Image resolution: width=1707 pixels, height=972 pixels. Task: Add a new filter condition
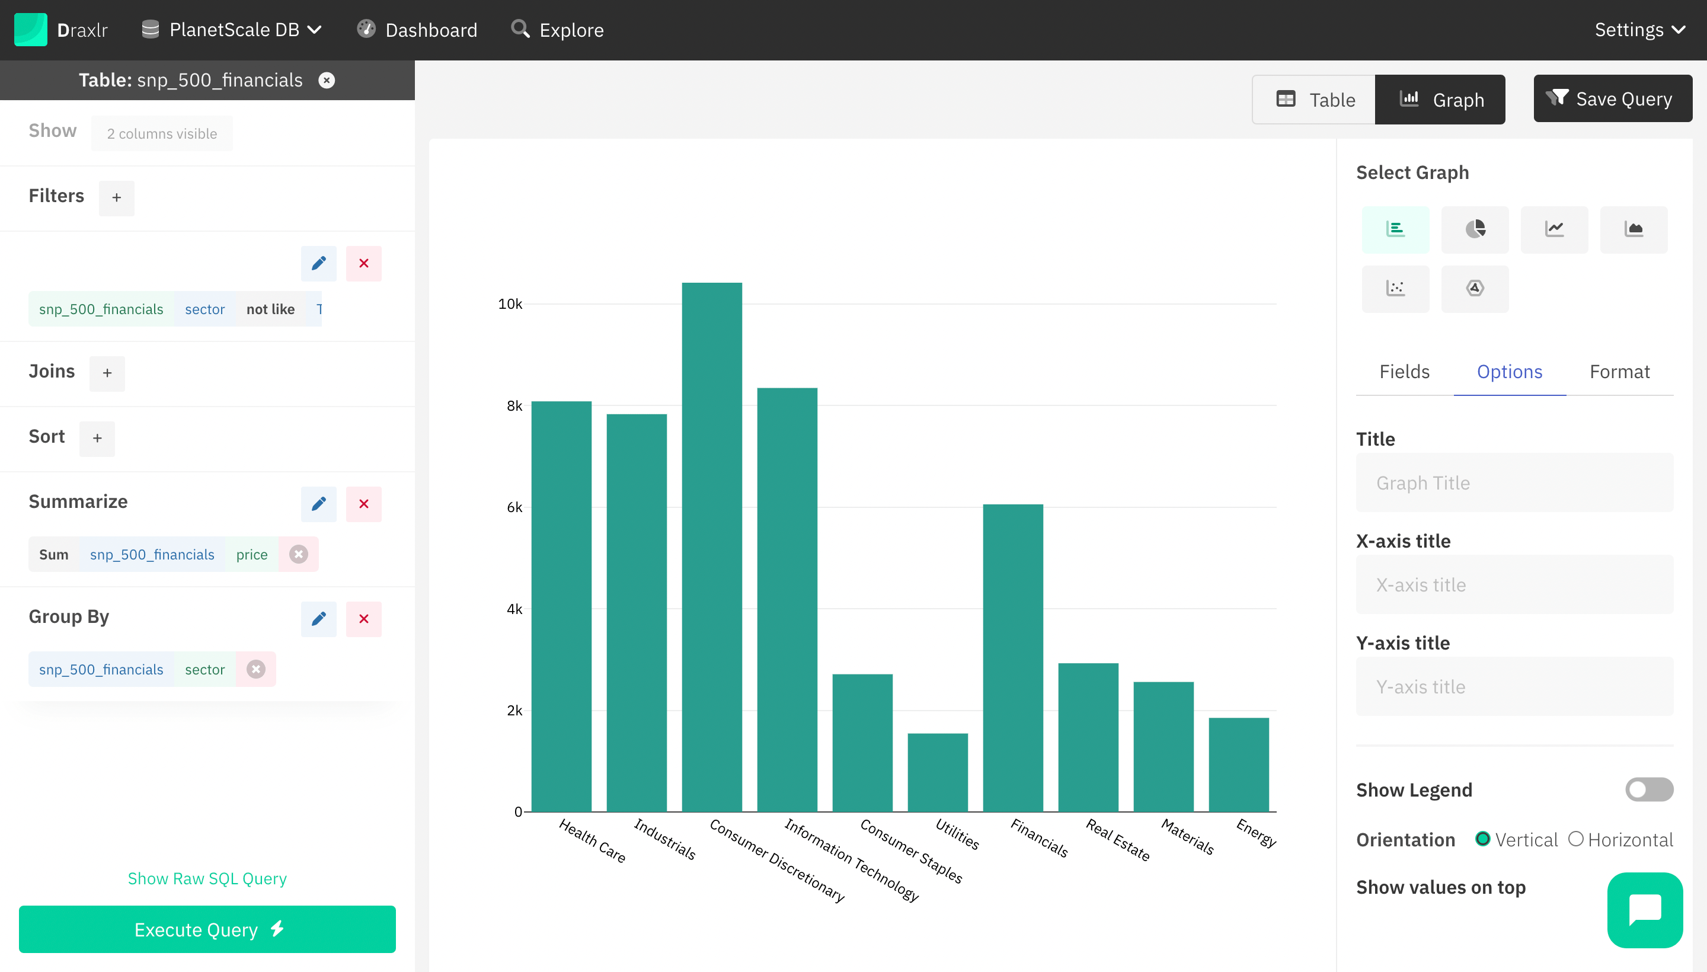[x=117, y=196]
